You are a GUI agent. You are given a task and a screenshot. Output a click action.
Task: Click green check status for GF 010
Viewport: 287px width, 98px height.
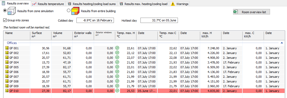117,90
